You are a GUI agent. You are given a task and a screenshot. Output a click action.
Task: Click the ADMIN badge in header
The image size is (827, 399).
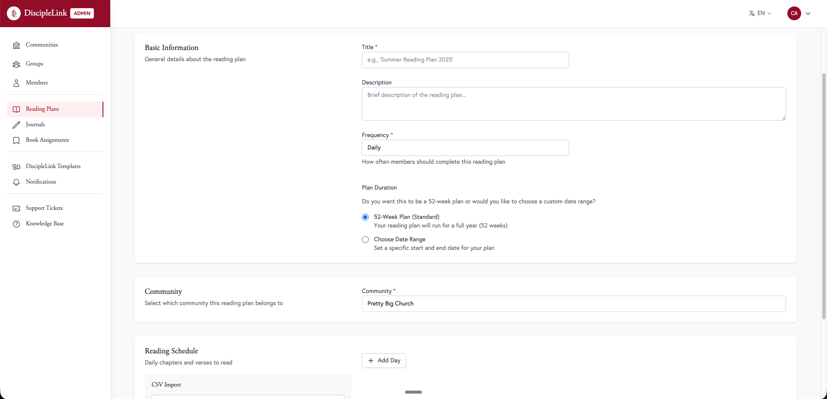coord(82,13)
